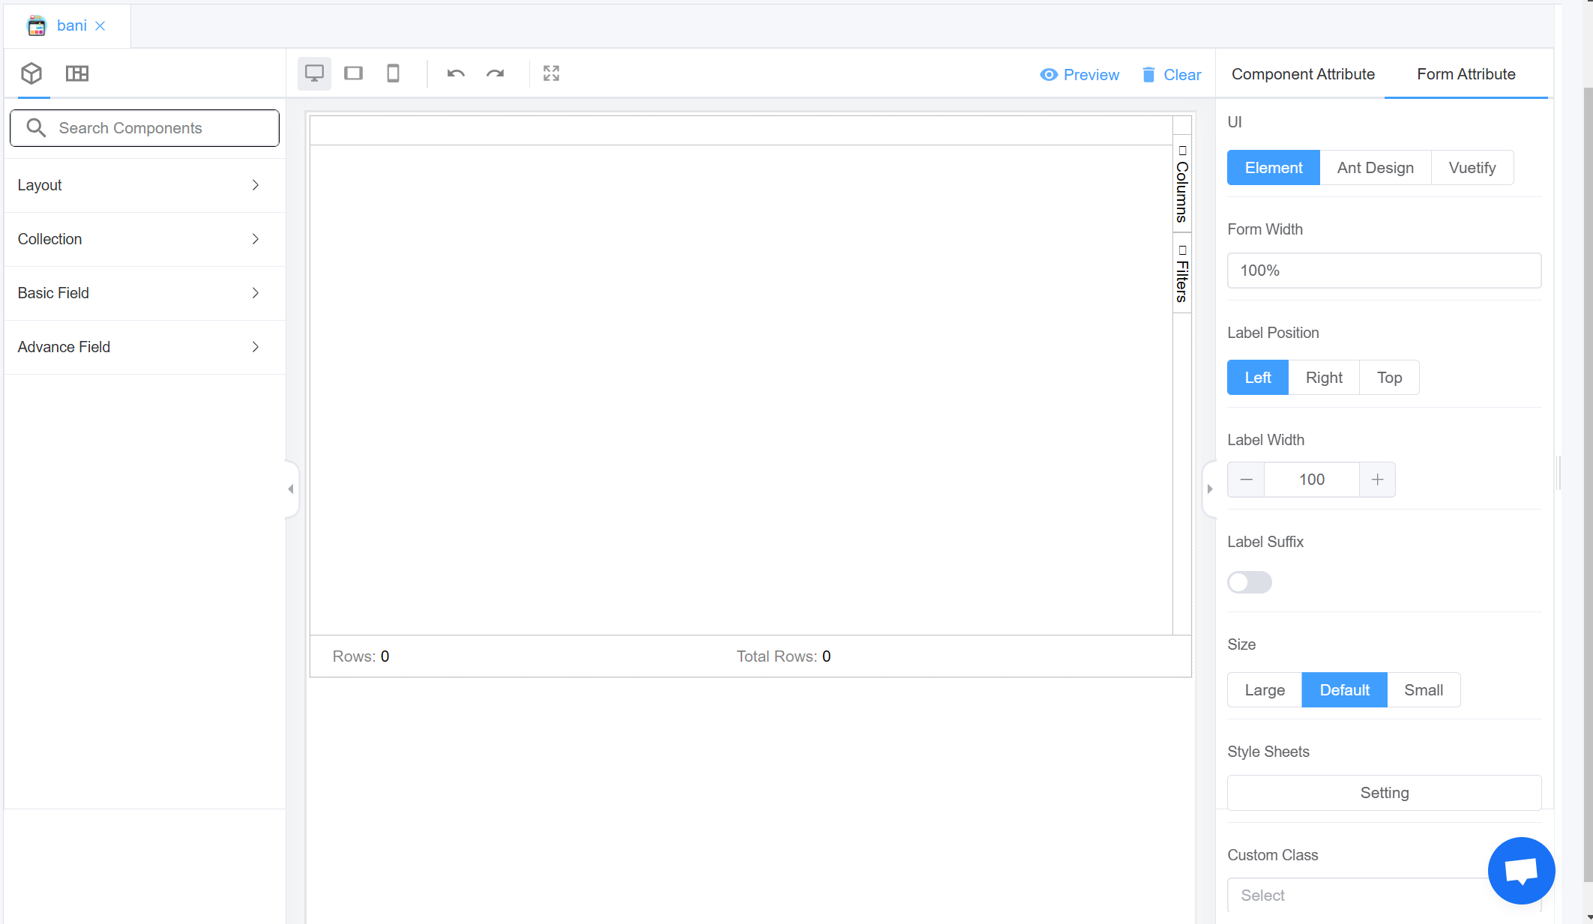
Task: Click the Style Sheets Setting button
Action: coord(1384,793)
